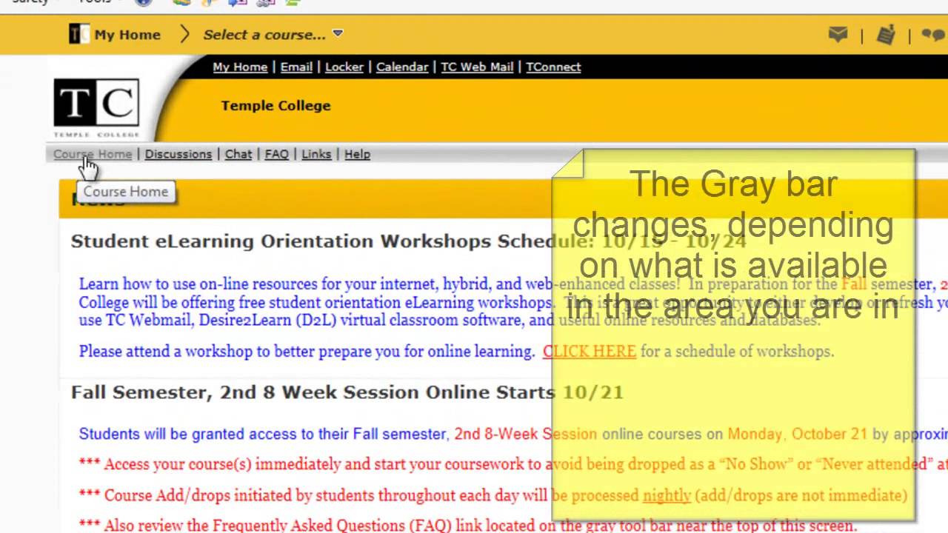948x533 pixels.
Task: Open Links in gray bar
Action: tap(316, 154)
